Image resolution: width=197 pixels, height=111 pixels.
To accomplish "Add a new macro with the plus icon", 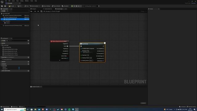I will tap(28, 62).
